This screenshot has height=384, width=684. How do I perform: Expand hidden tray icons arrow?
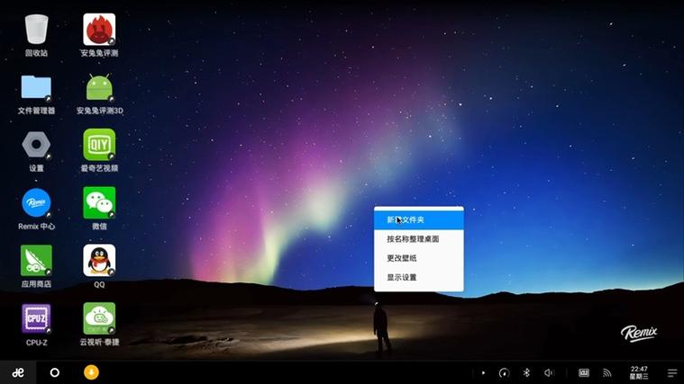(483, 372)
